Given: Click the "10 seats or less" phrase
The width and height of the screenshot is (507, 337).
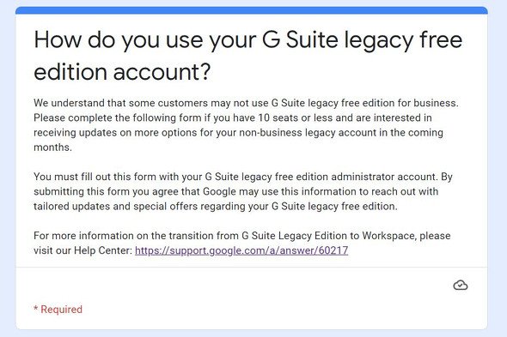Looking at the screenshot, I should (x=295, y=117).
